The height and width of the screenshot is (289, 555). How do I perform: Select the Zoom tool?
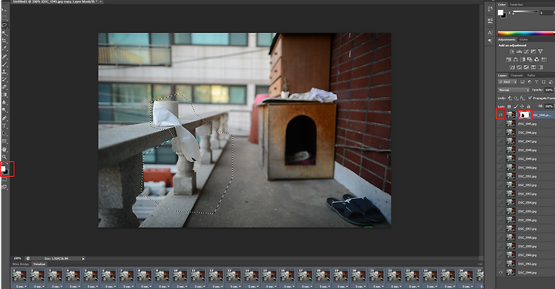click(x=5, y=157)
